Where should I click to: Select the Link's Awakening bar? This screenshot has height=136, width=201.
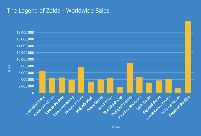71,86
